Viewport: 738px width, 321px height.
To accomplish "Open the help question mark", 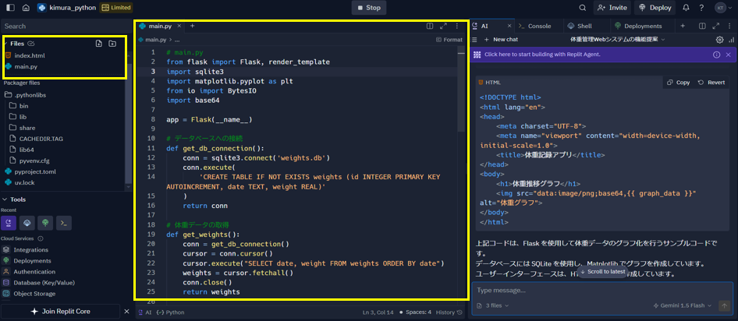I will [x=701, y=8].
